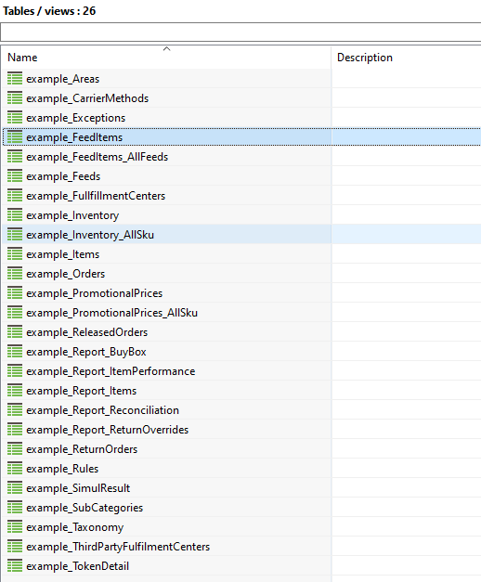481x582 pixels.
Task: Select the example_FullfillmentCenters row
Action: [241, 196]
